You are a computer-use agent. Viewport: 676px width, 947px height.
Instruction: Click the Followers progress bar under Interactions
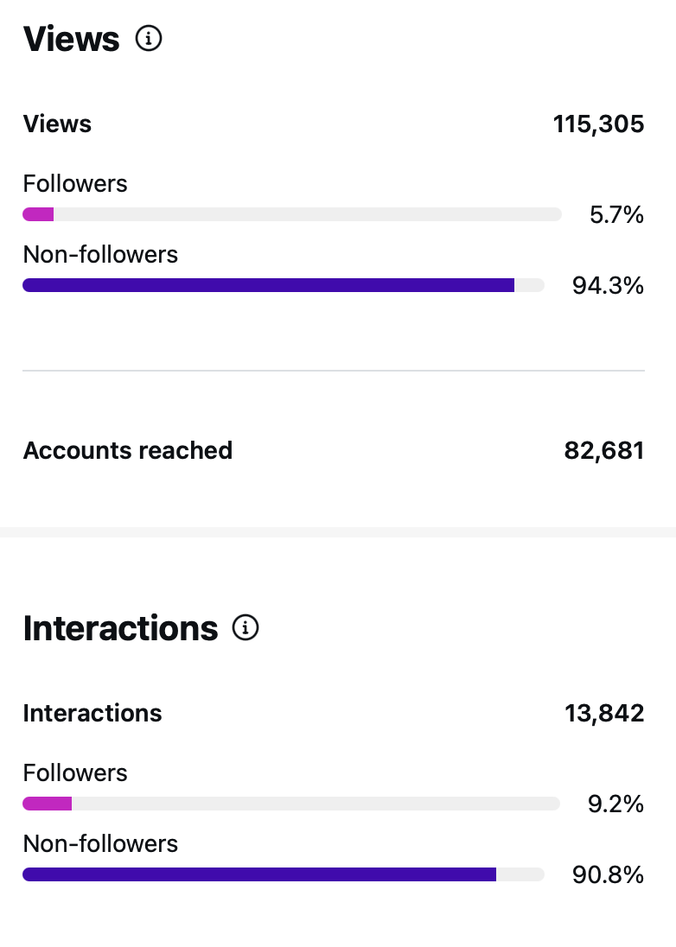291,803
